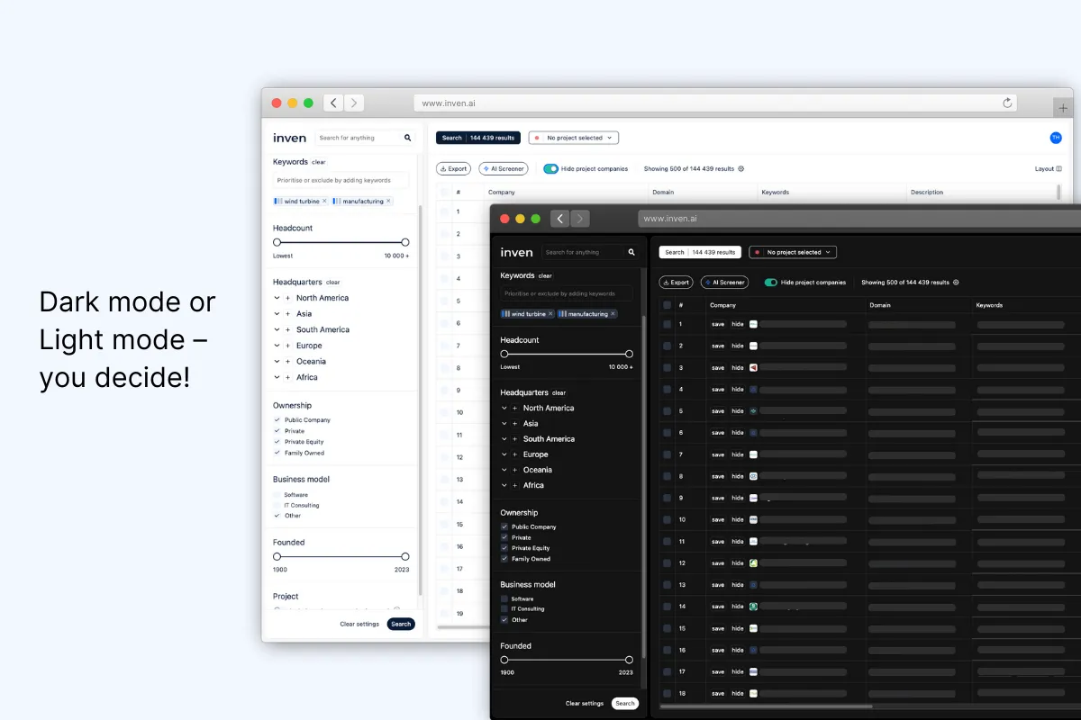
Task: Click Description column header in light window
Action: 927,193
